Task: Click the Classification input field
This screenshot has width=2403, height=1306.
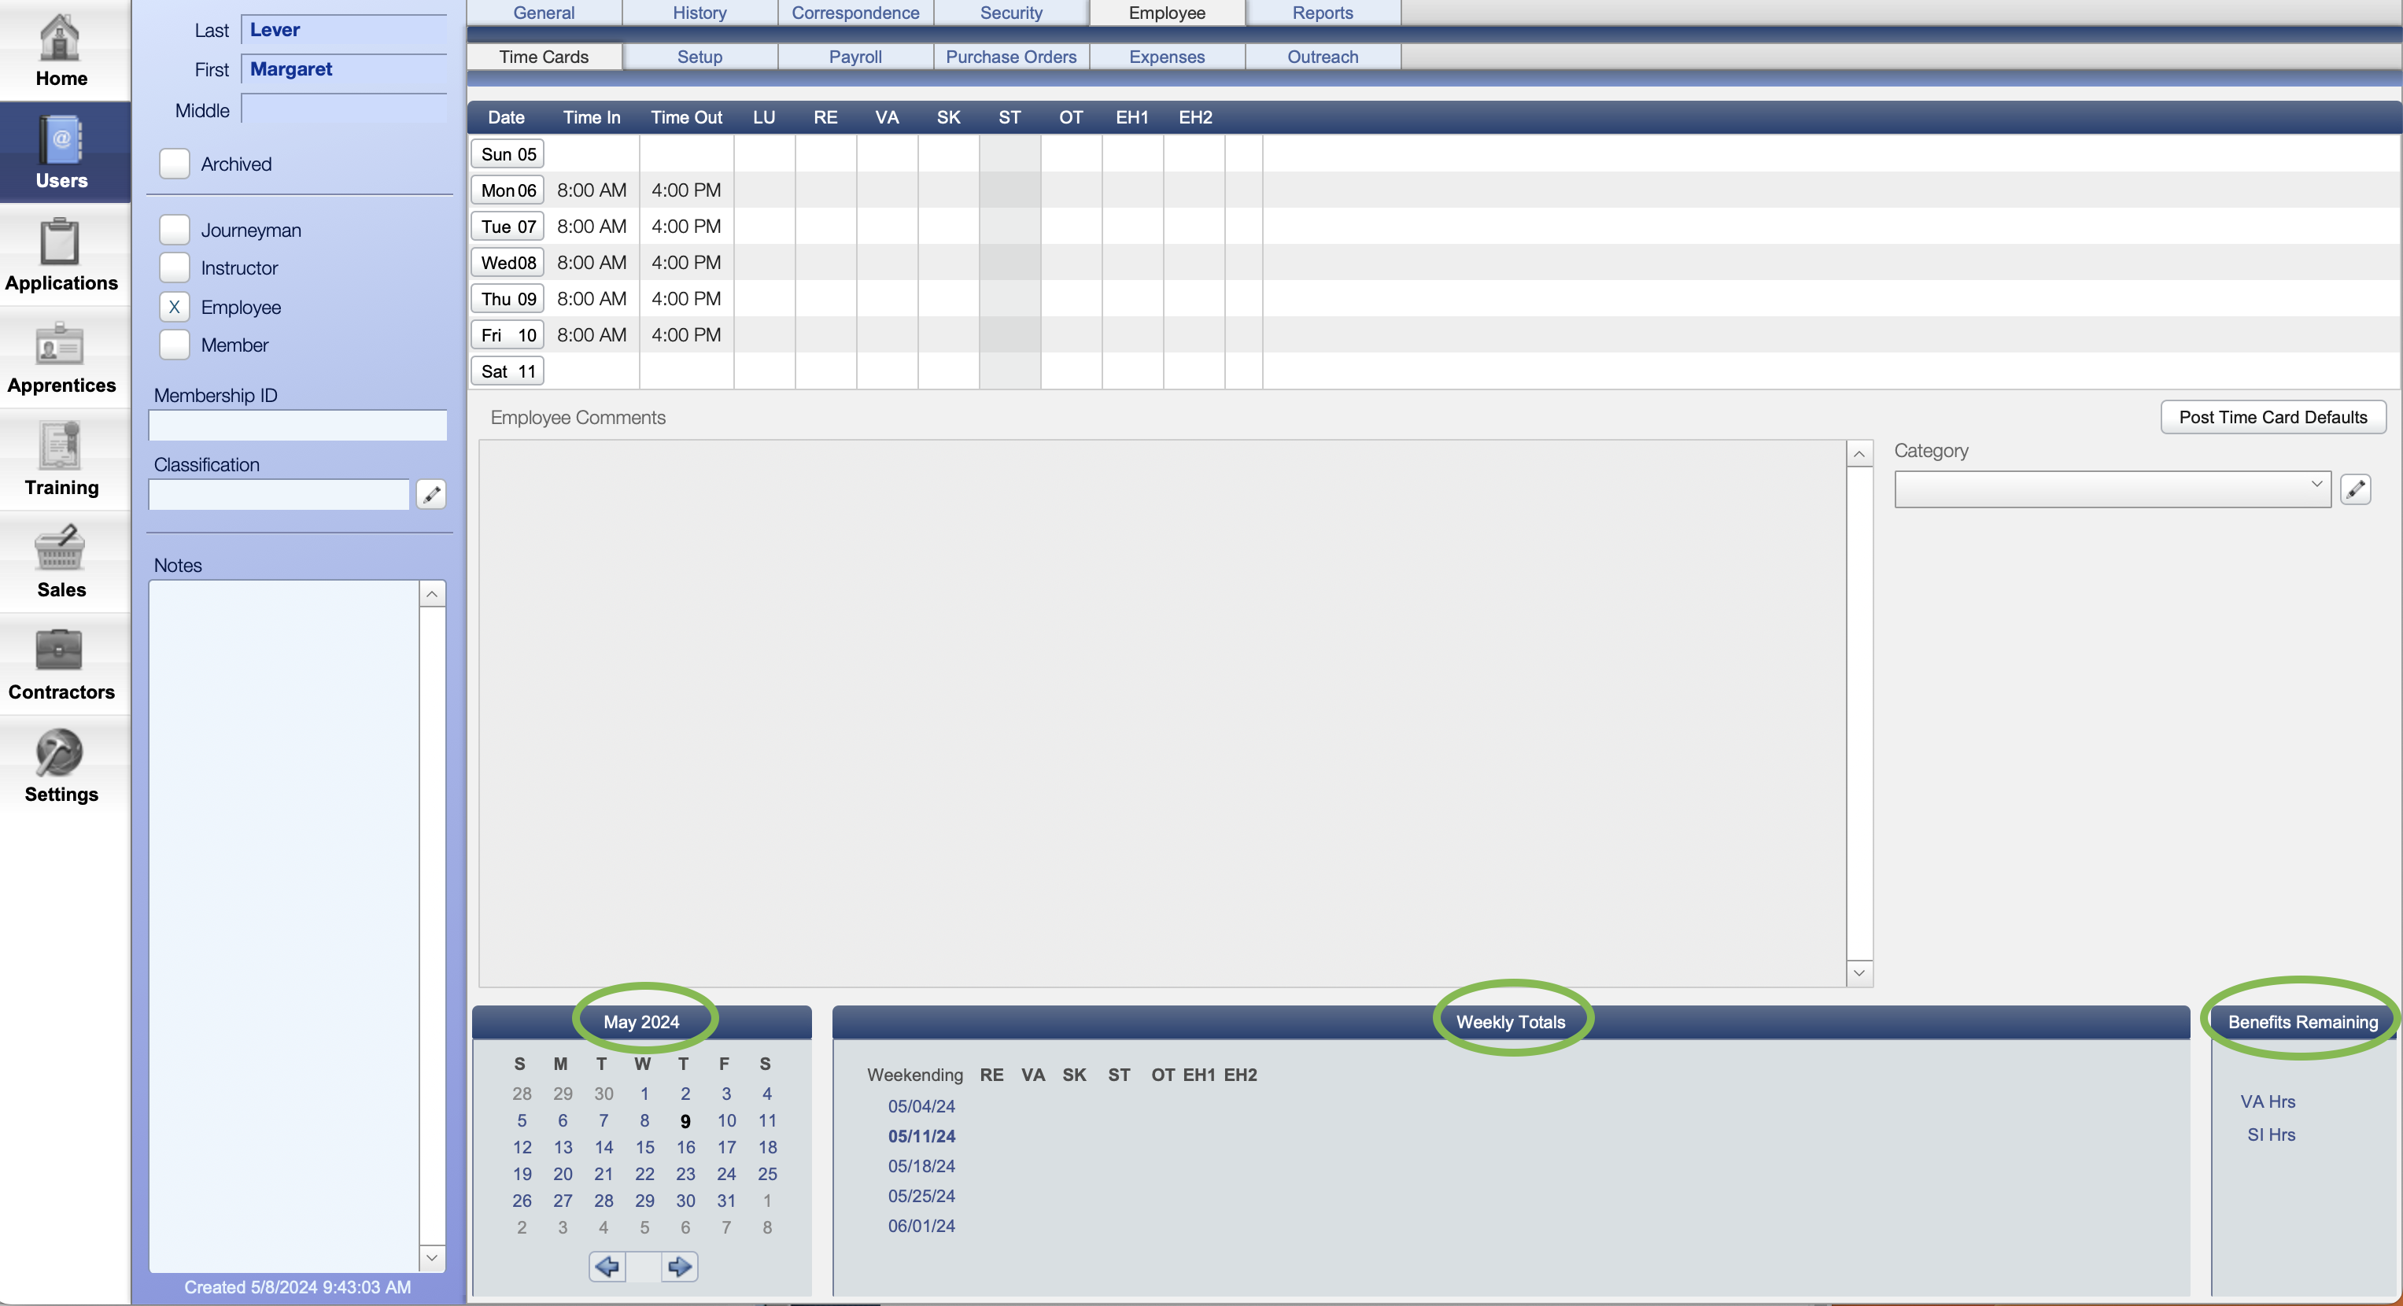Action: click(x=279, y=494)
